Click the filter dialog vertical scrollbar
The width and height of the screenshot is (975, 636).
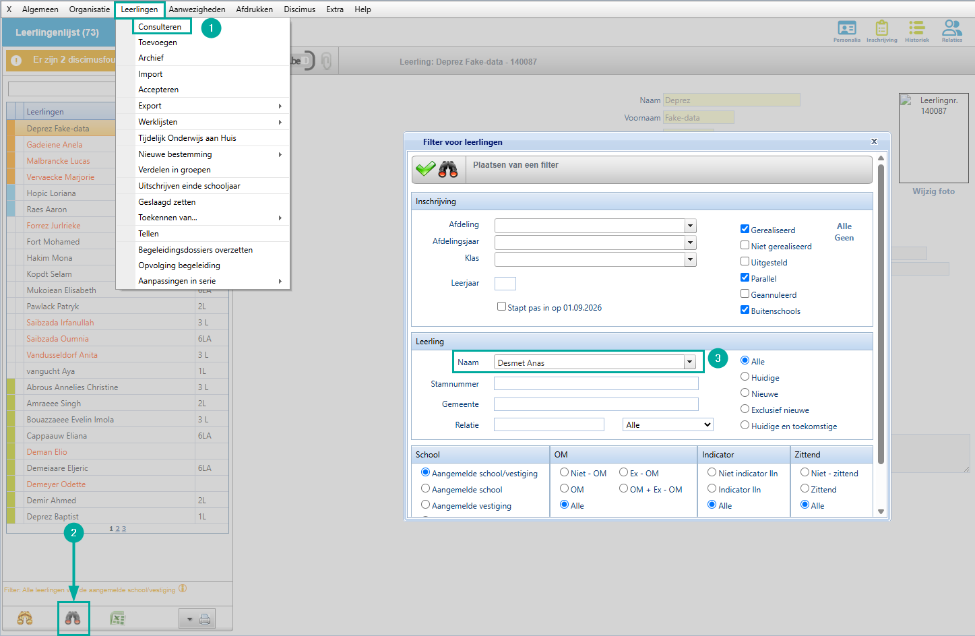click(x=881, y=315)
